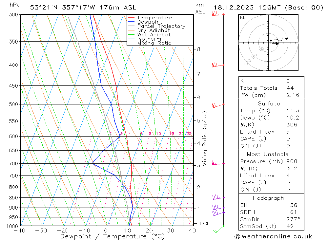Viewport: 328px width, 240px height.
Task: Click the PW (cm) value 2.16
Action: pyautogui.click(x=293, y=95)
